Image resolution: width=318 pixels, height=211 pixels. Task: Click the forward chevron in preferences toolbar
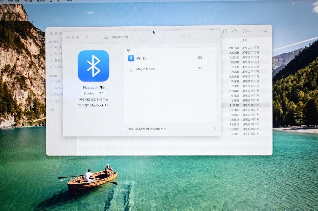click(x=96, y=37)
